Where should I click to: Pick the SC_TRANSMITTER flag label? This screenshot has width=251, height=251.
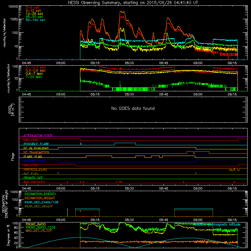(x=36, y=152)
